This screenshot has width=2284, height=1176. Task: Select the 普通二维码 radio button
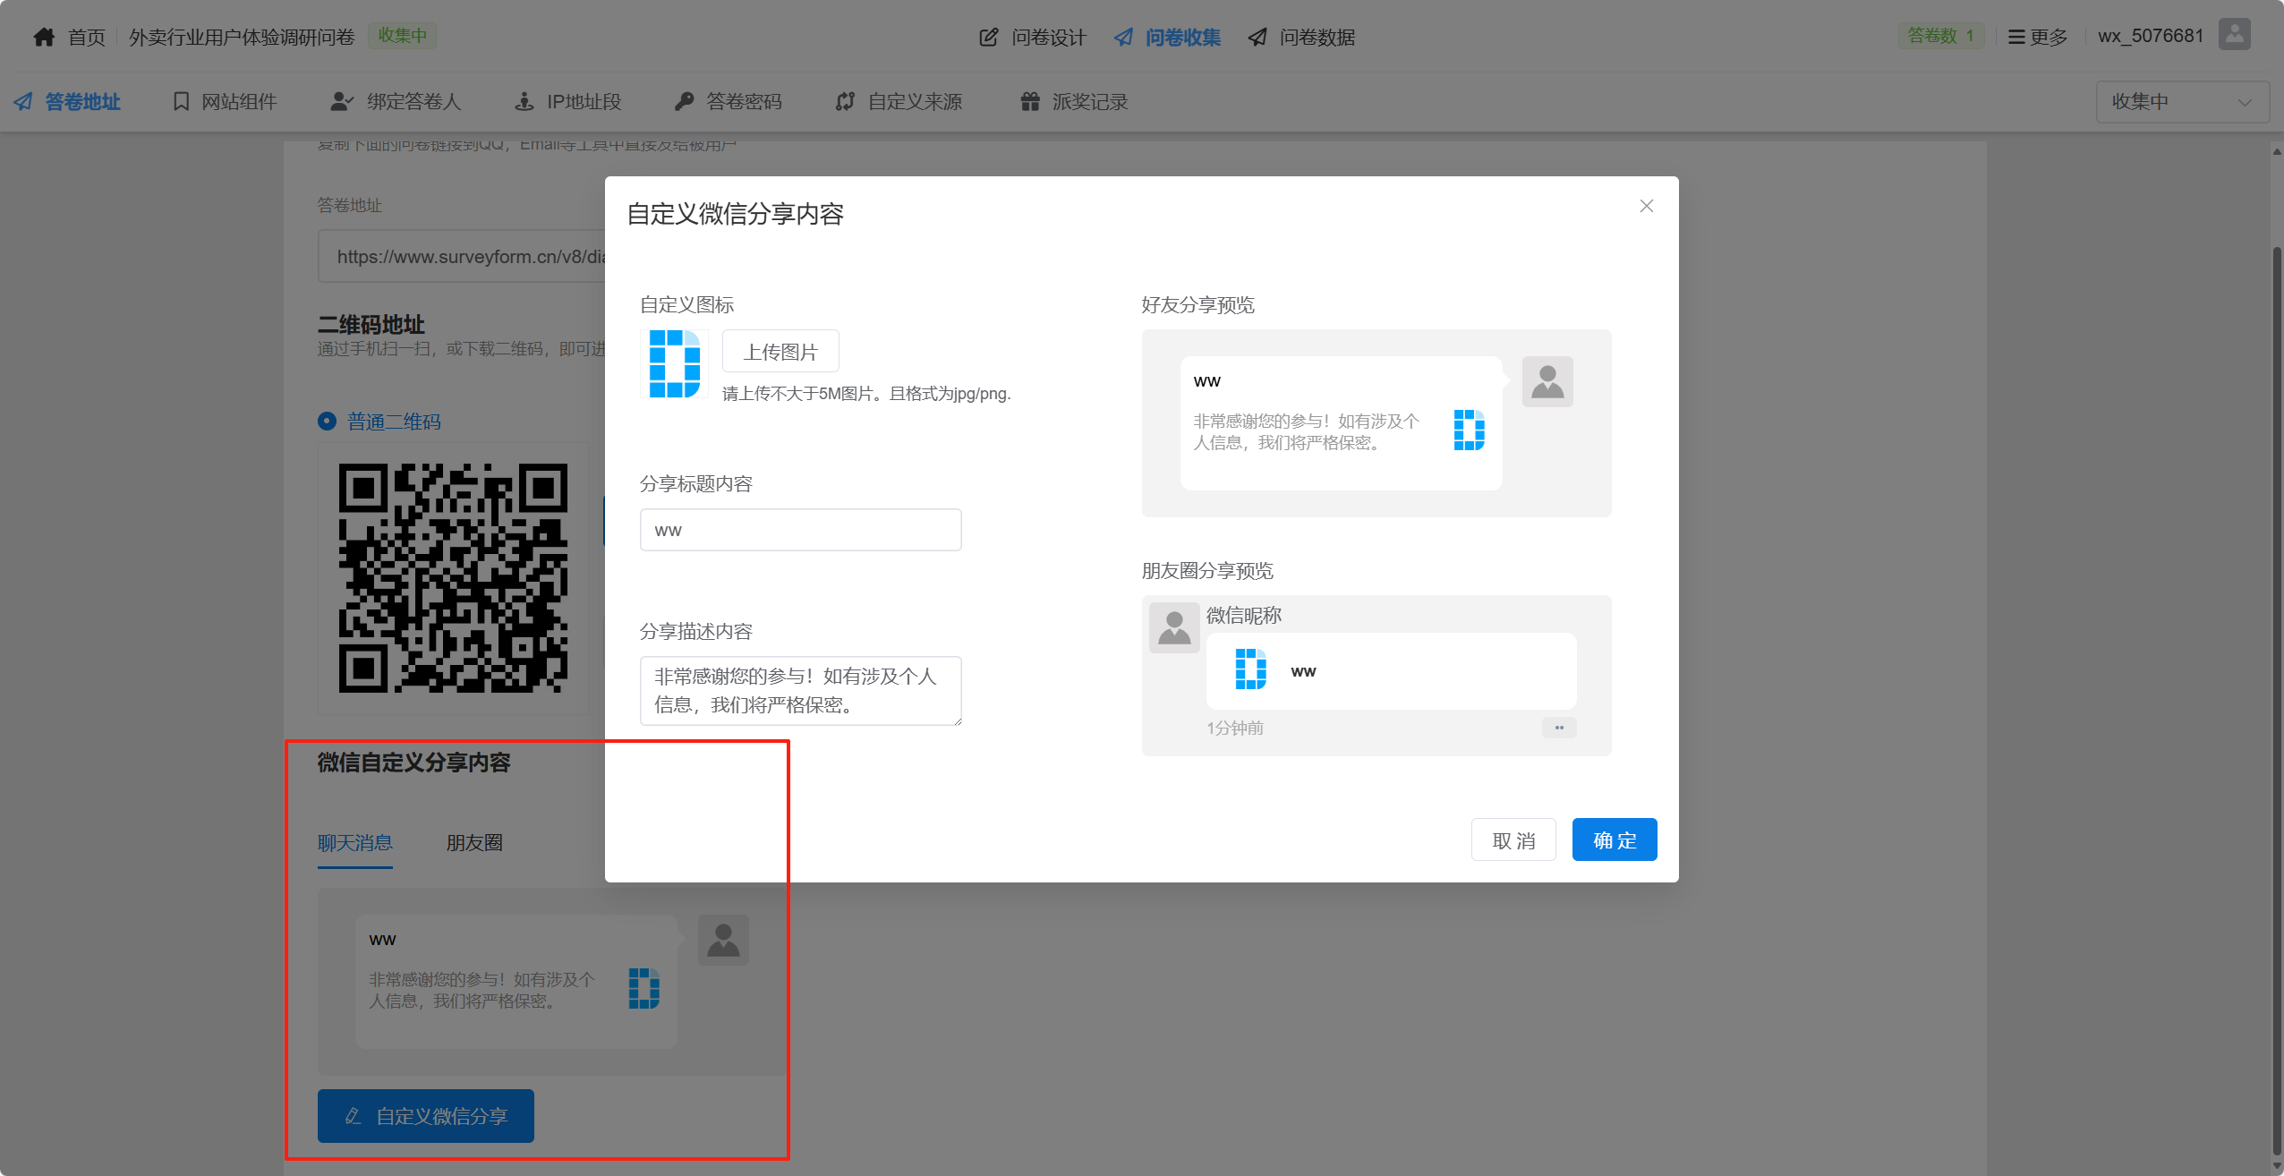(x=328, y=421)
